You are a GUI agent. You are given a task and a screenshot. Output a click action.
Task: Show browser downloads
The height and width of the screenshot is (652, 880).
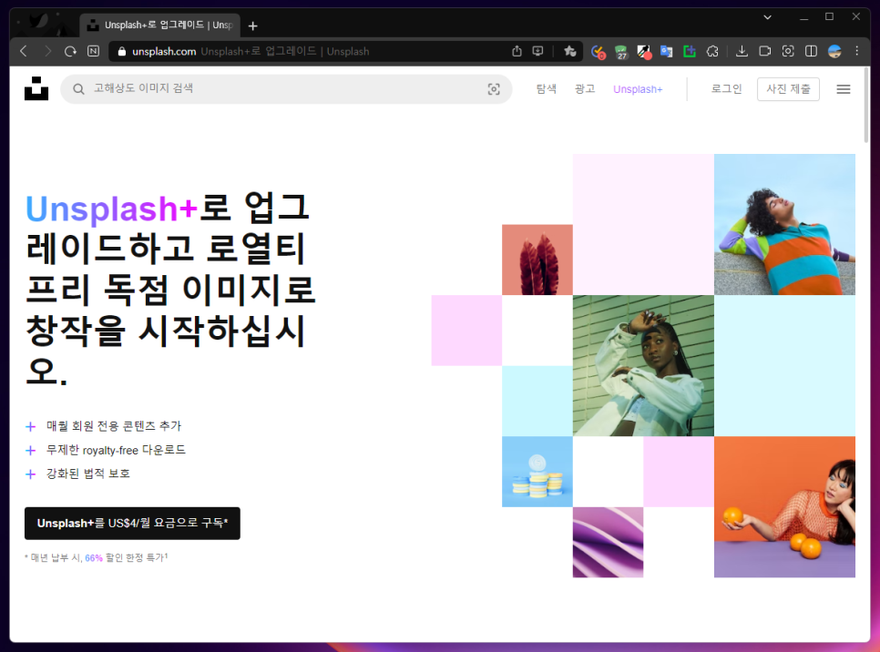tap(742, 51)
